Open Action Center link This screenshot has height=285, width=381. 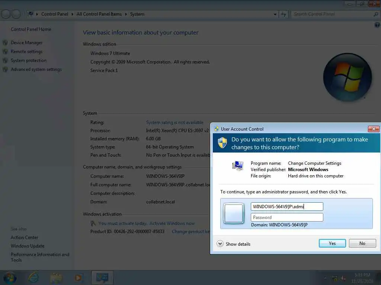pos(24,237)
